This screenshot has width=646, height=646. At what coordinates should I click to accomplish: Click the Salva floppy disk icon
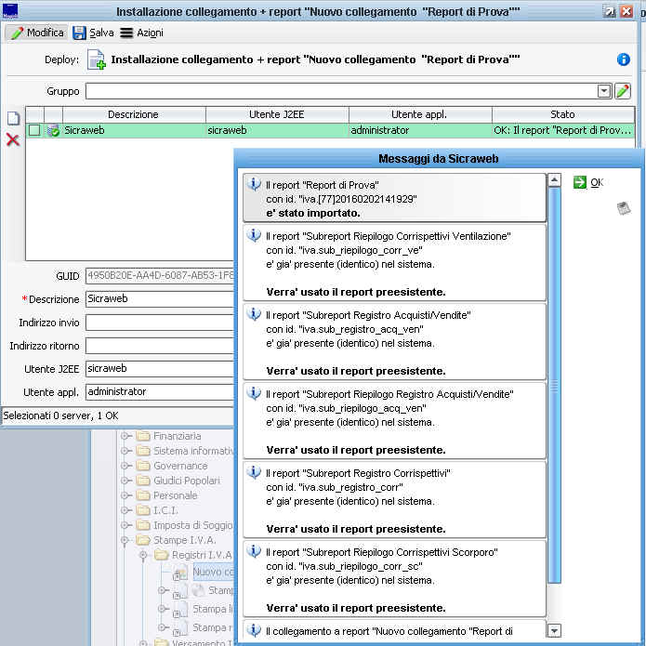pos(80,33)
